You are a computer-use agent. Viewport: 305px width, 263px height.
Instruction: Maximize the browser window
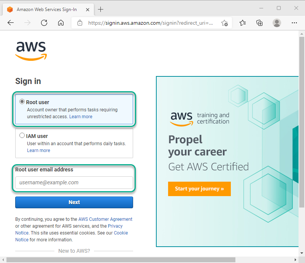click(x=279, y=8)
